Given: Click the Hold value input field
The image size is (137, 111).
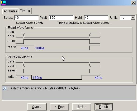Looking at the screenshot, I should tap(96, 18).
